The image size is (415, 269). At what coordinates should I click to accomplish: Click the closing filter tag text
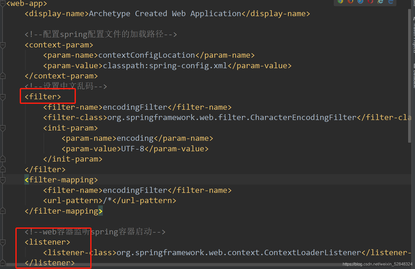click(x=45, y=170)
